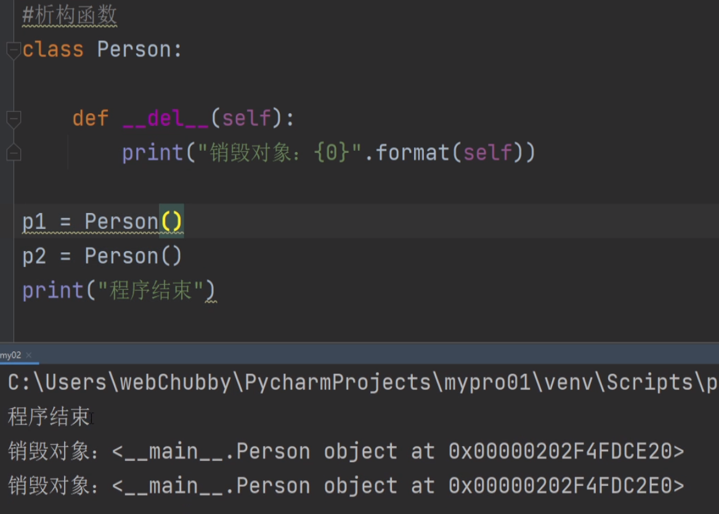Switch to the my02 run tab

10,355
